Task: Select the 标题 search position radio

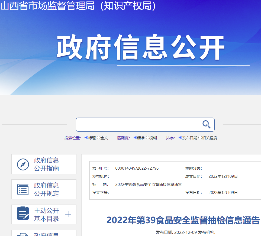Action: [86, 138]
